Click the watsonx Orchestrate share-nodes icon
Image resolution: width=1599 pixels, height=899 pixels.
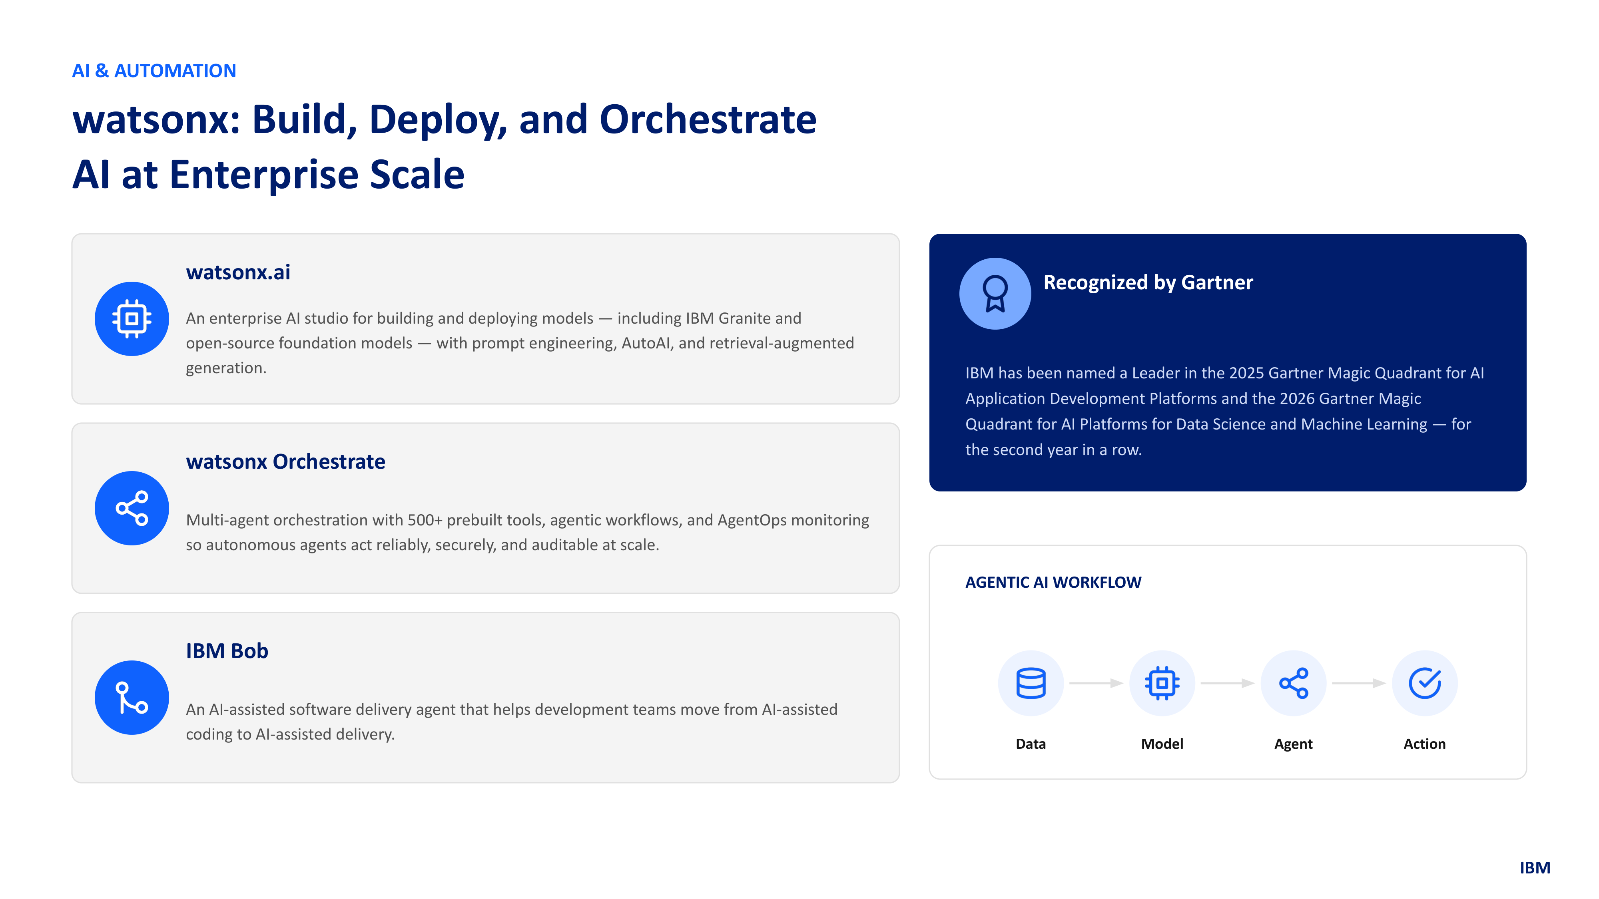tap(132, 508)
